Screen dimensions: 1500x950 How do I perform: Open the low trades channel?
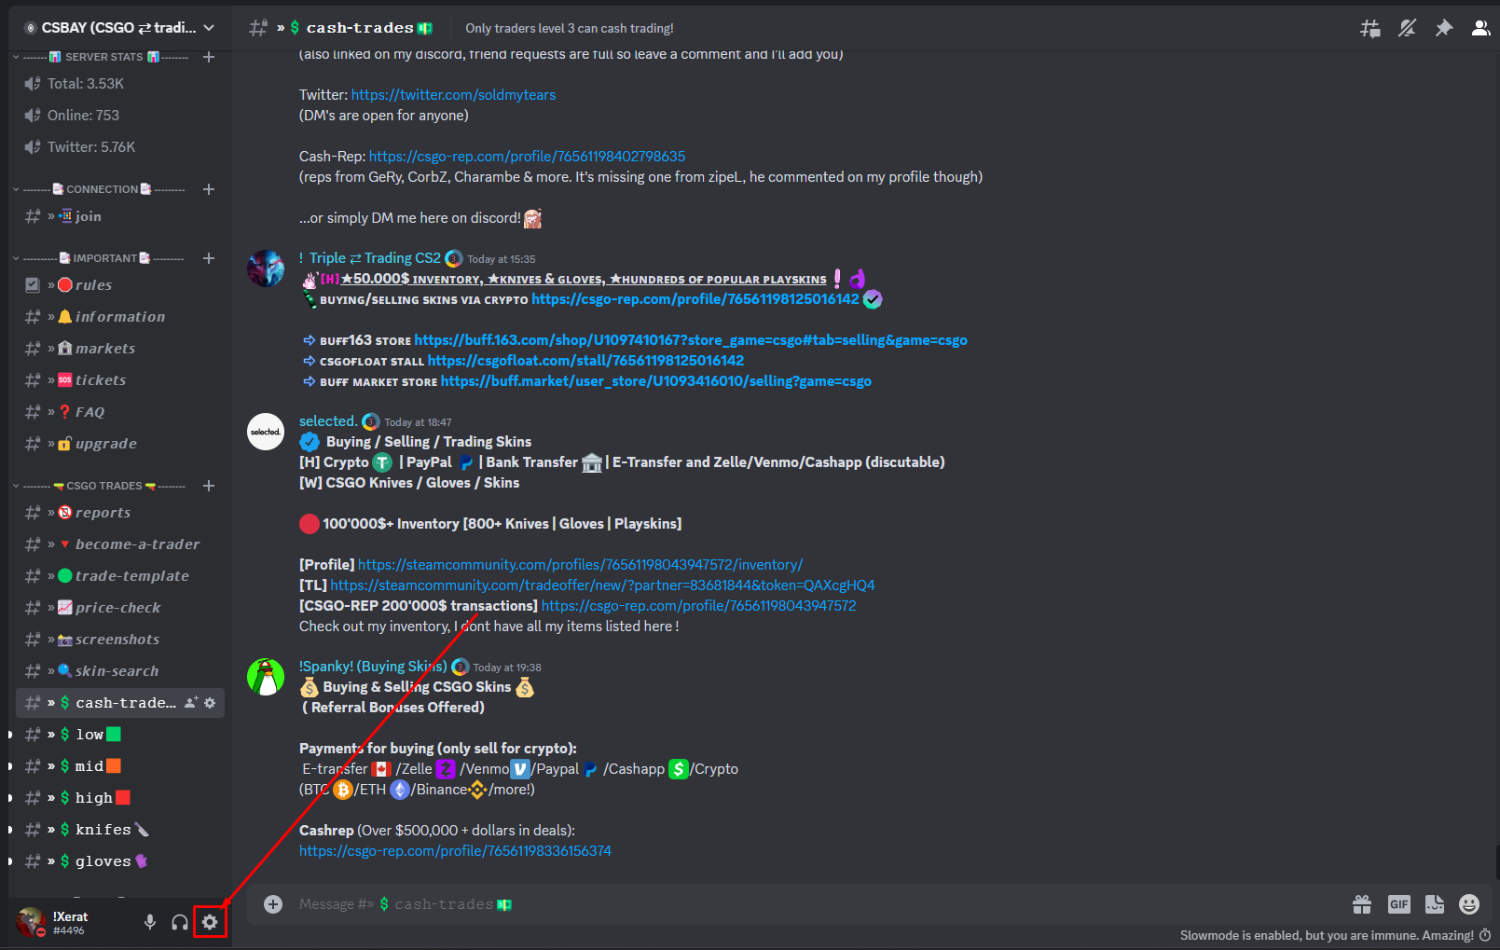[120, 735]
